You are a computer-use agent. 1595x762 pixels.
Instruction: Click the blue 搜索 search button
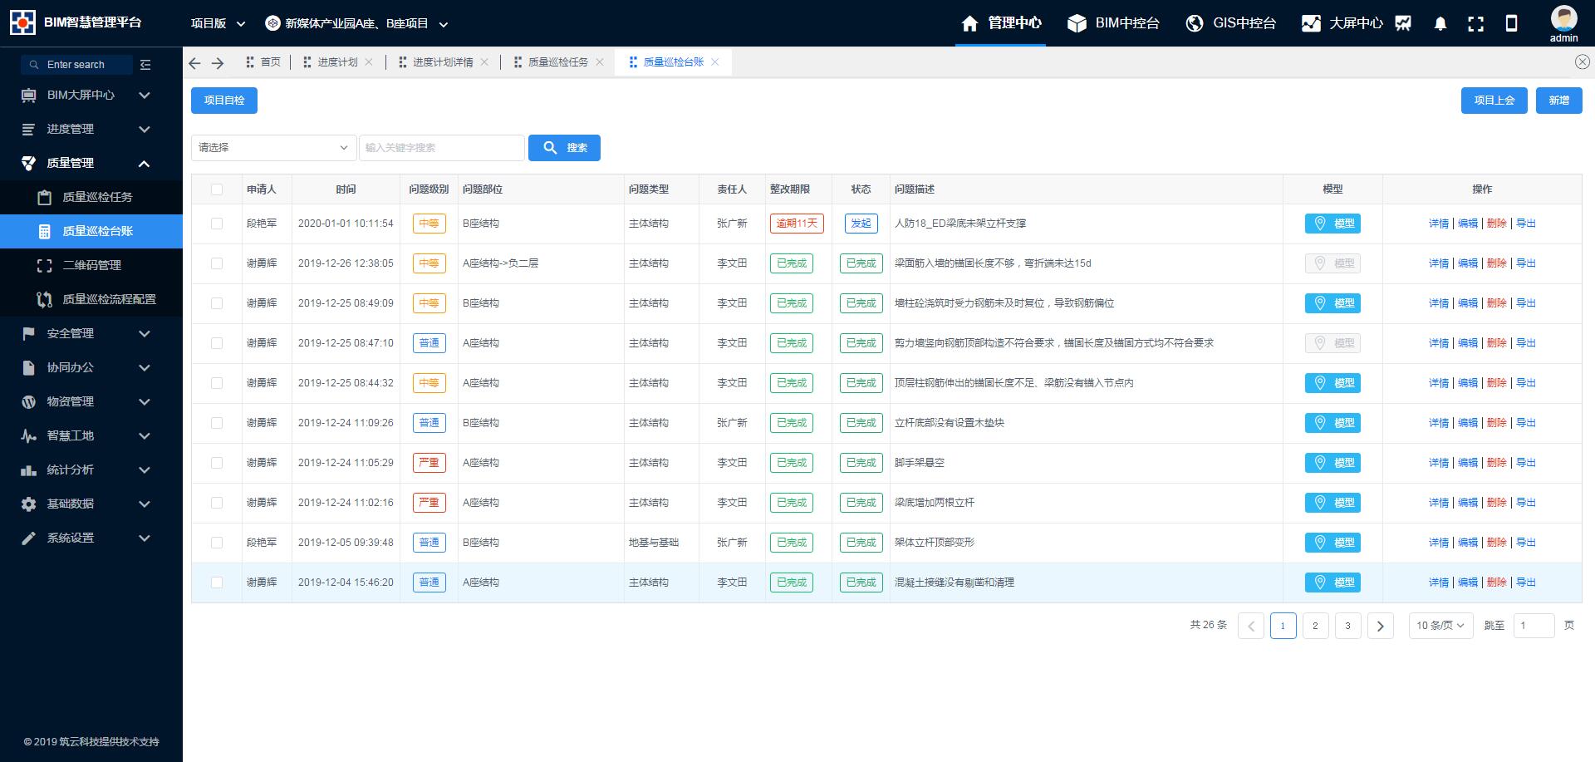click(565, 148)
